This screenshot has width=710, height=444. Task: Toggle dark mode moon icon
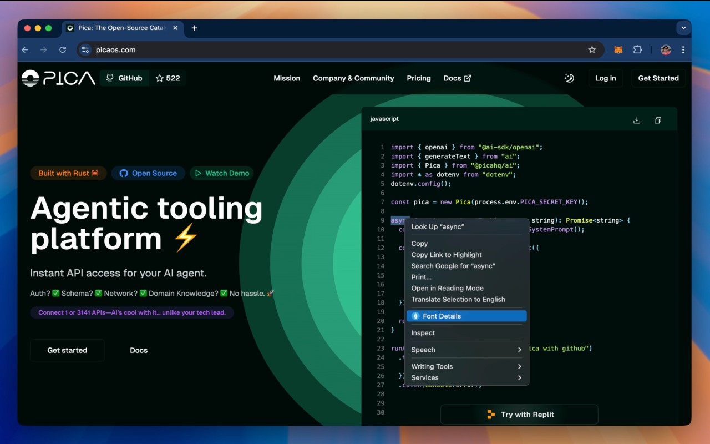click(x=569, y=78)
